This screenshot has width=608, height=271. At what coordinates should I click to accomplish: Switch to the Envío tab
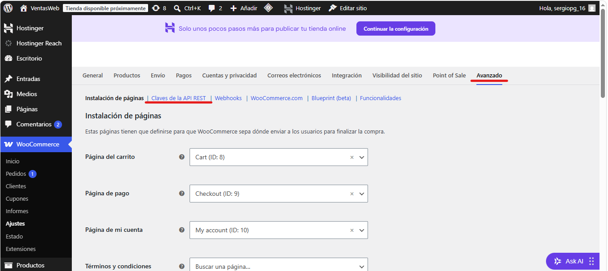tap(158, 75)
